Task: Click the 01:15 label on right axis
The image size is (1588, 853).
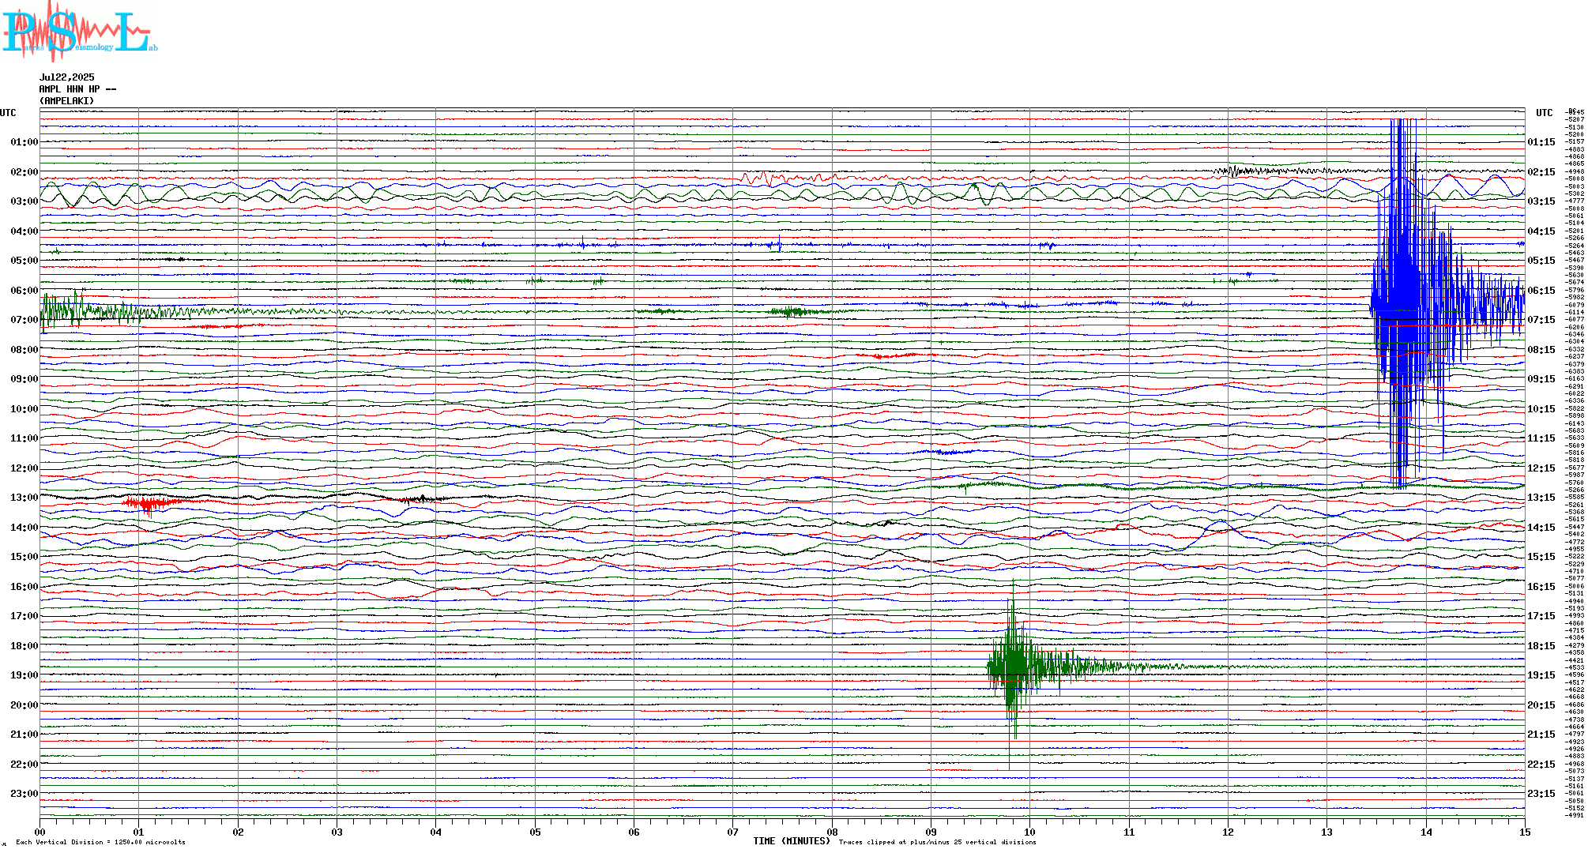Action: [1541, 142]
